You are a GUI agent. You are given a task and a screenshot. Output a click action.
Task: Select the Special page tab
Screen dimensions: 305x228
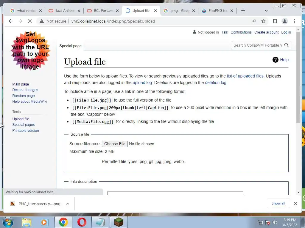70,46
